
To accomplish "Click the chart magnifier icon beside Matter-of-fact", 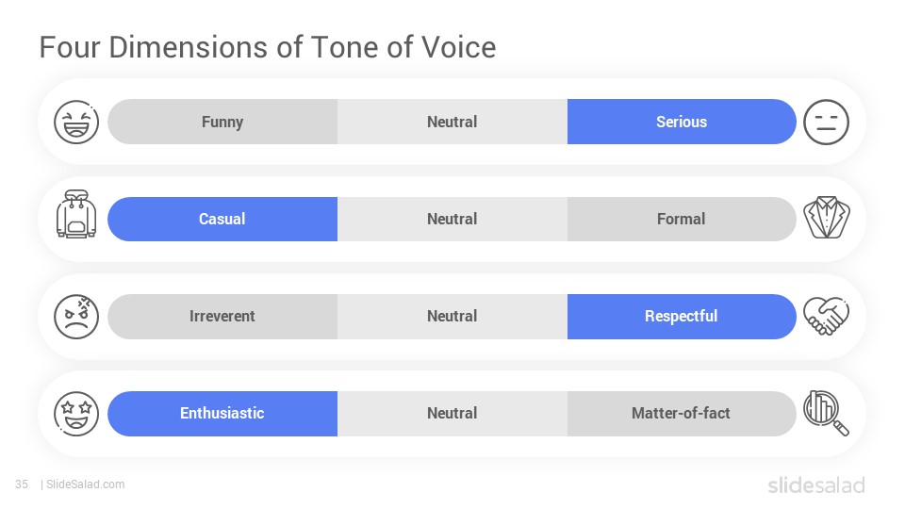I will point(827,413).
